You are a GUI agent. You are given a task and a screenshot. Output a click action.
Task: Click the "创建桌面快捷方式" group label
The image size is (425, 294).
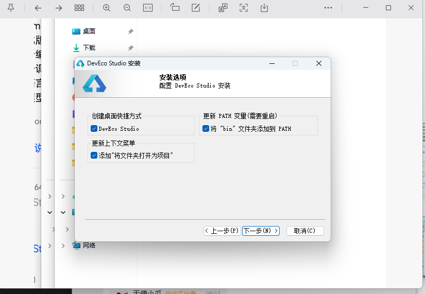116,116
